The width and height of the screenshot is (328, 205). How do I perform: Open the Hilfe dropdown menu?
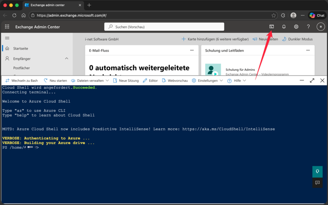[237, 81]
